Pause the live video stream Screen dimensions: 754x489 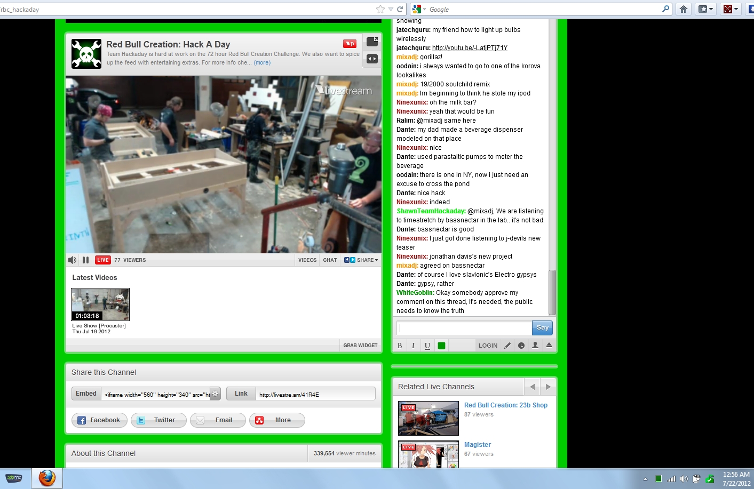(85, 260)
